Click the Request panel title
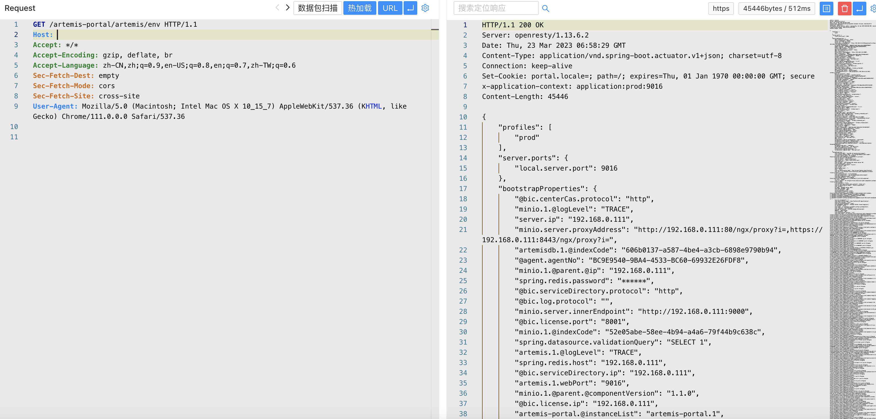The width and height of the screenshot is (876, 419). (x=20, y=8)
